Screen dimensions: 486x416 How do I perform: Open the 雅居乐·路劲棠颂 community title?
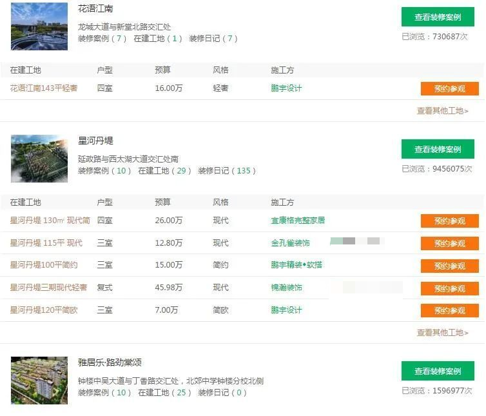tap(109, 362)
